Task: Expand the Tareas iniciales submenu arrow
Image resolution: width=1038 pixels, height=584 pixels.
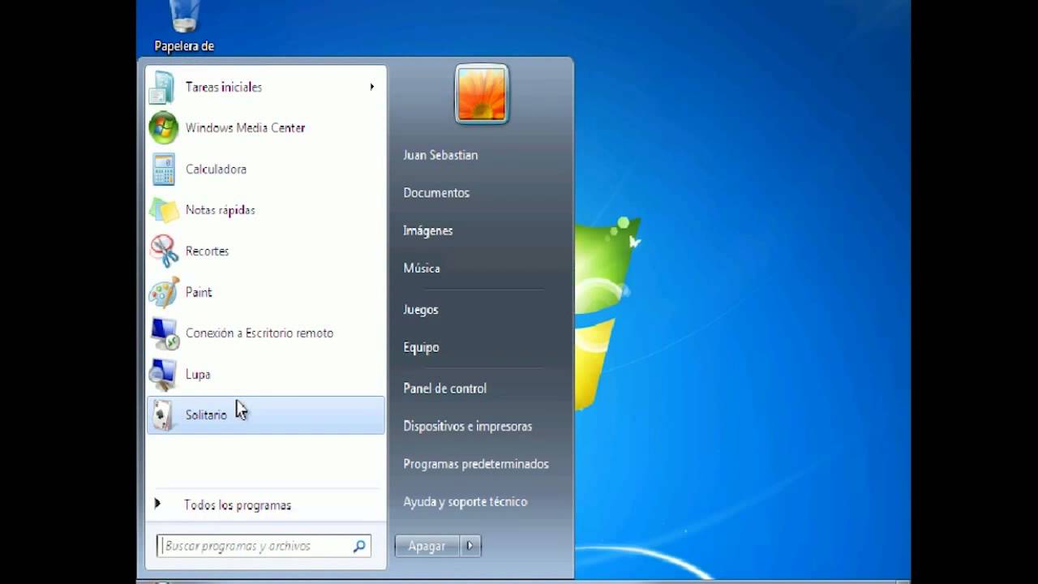Action: coord(372,87)
